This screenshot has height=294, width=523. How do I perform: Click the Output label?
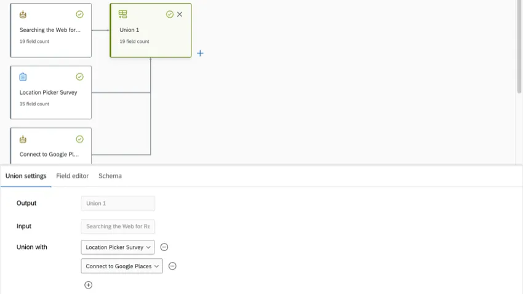(x=26, y=204)
